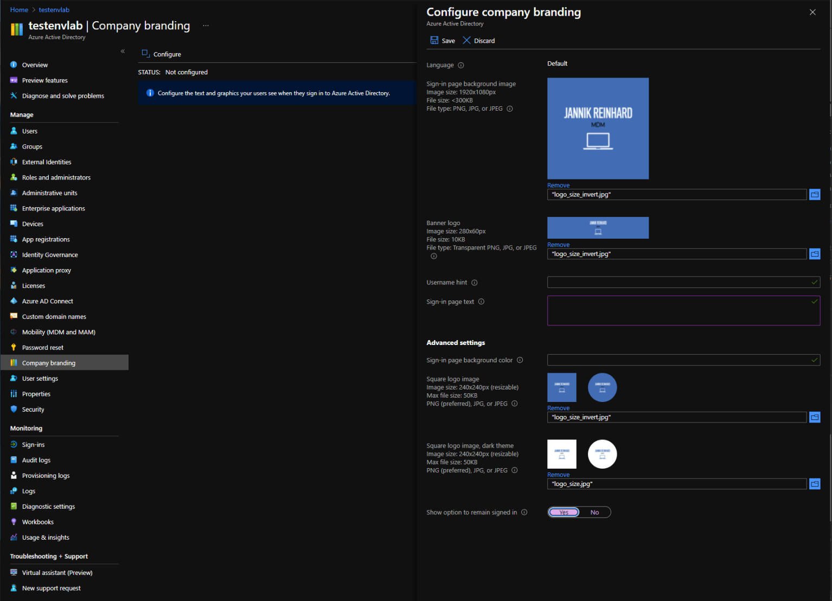Open Home from the breadcrumb
This screenshot has height=601, width=832.
[x=19, y=9]
